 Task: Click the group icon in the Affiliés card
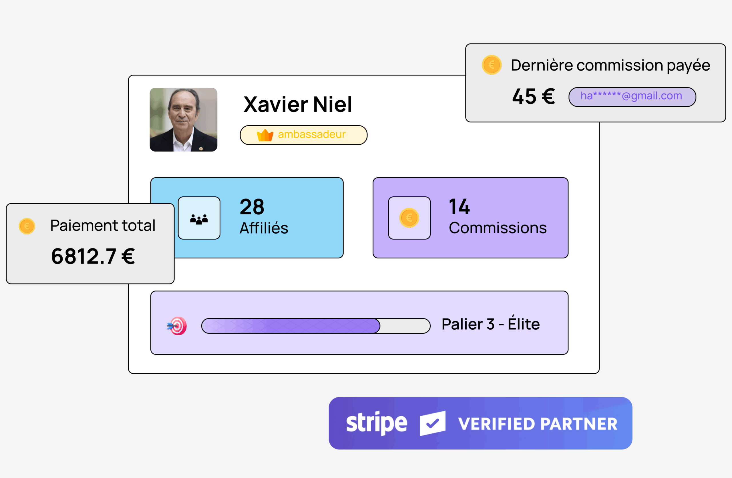pyautogui.click(x=199, y=218)
